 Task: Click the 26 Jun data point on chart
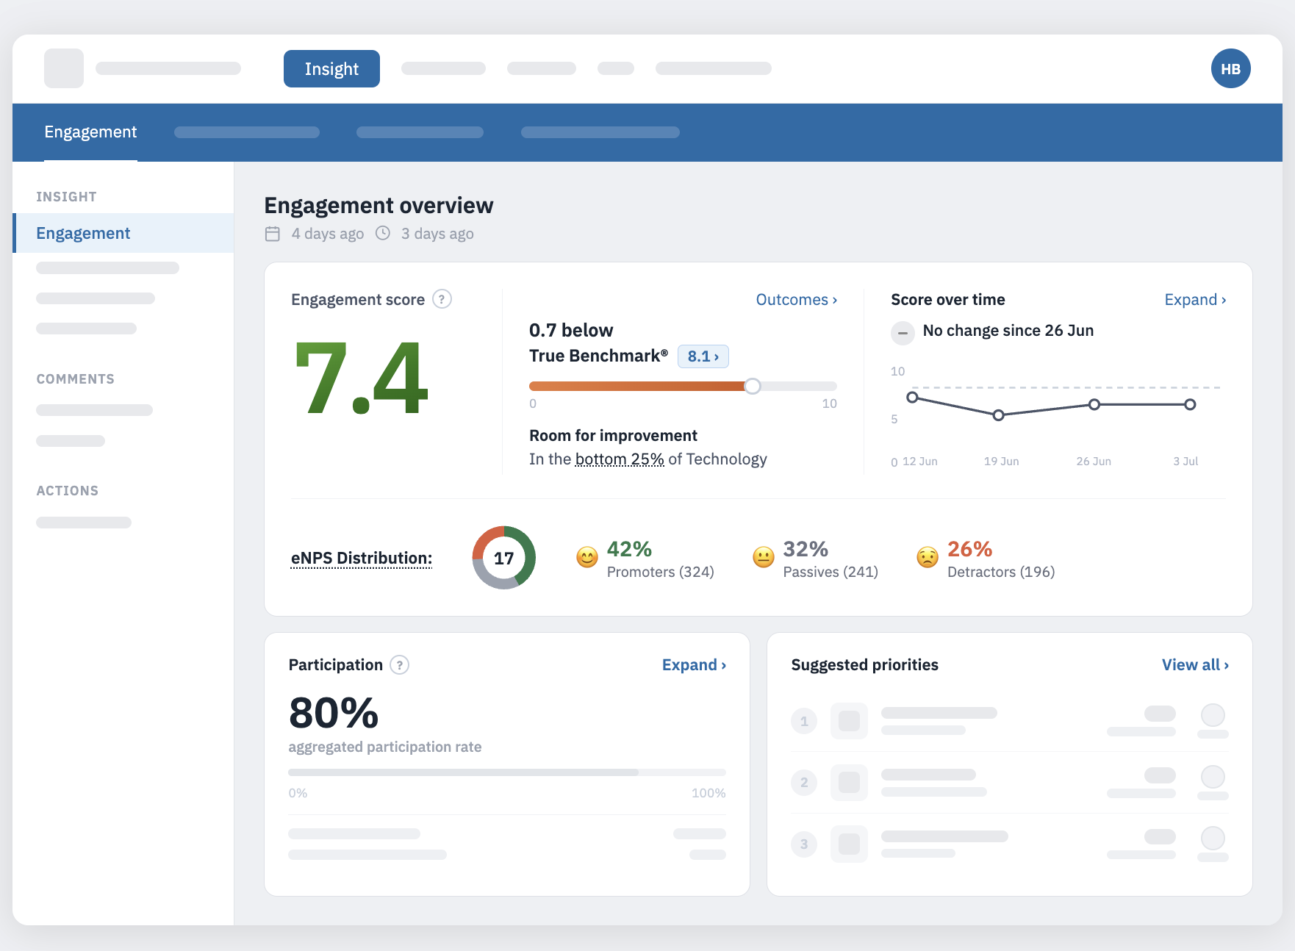[x=1094, y=404]
